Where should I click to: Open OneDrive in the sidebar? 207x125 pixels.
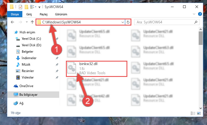coord(26,86)
